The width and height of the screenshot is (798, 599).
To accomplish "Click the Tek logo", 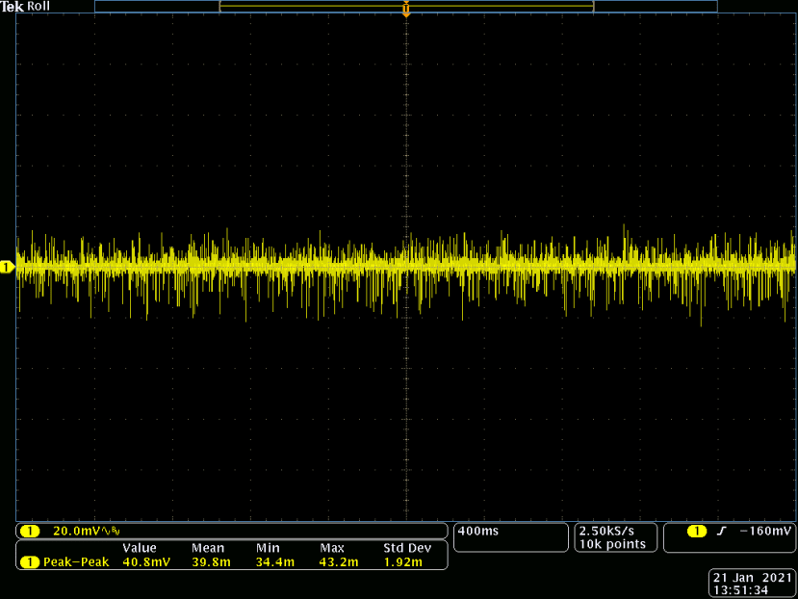I will point(13,7).
